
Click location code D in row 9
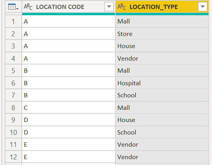tap(69, 120)
